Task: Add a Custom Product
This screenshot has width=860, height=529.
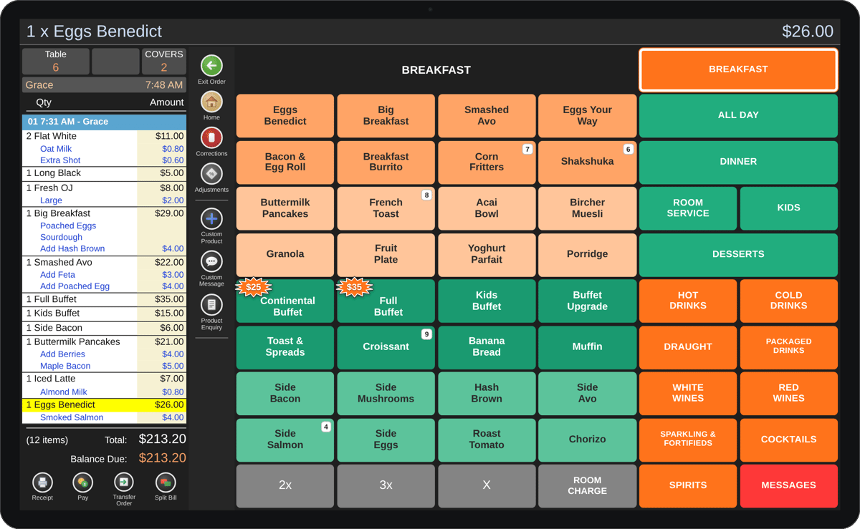Action: coord(211,218)
